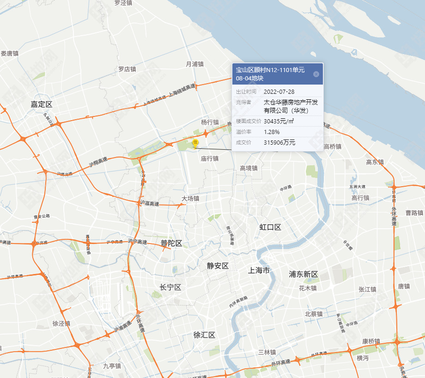Click the 浦东新区 district label
425x378 pixels.
click(x=304, y=274)
